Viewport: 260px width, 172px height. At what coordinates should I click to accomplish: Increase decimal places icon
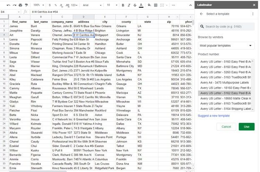[67, 5]
